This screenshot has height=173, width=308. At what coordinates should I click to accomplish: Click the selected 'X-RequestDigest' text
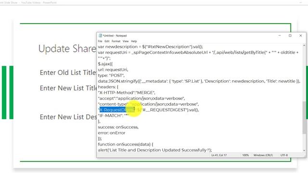117,110
